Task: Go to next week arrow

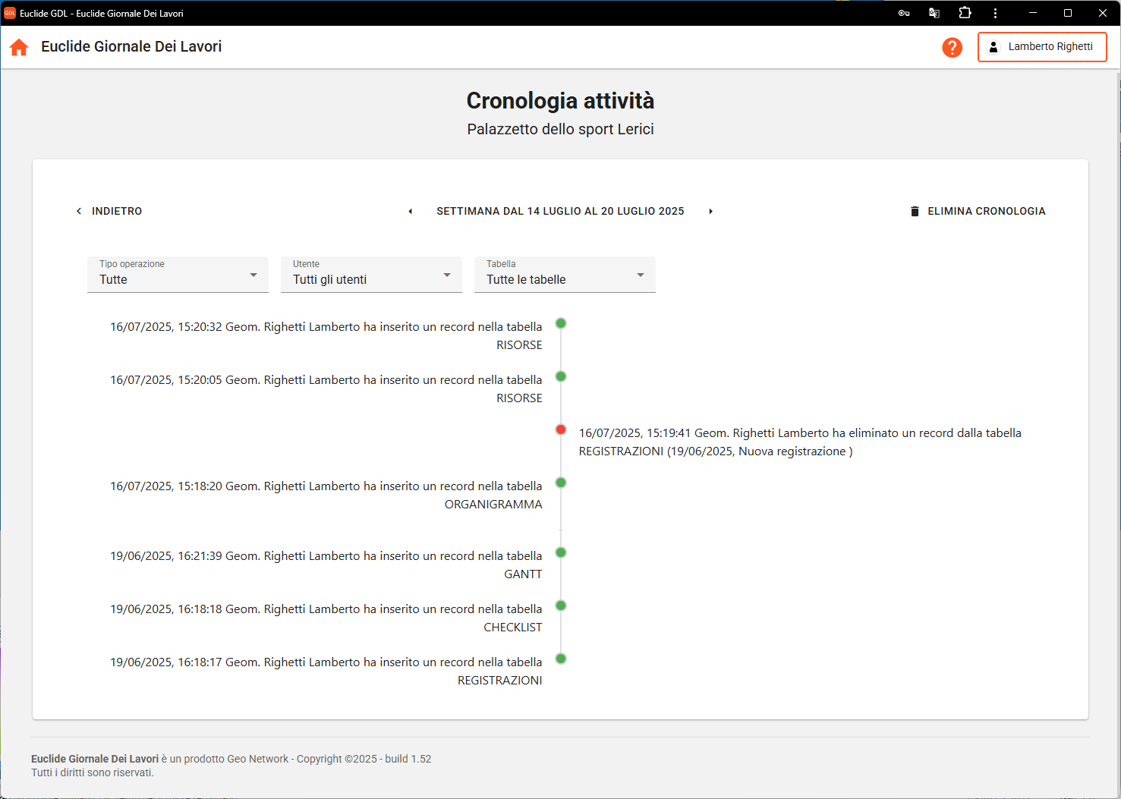Action: (710, 212)
